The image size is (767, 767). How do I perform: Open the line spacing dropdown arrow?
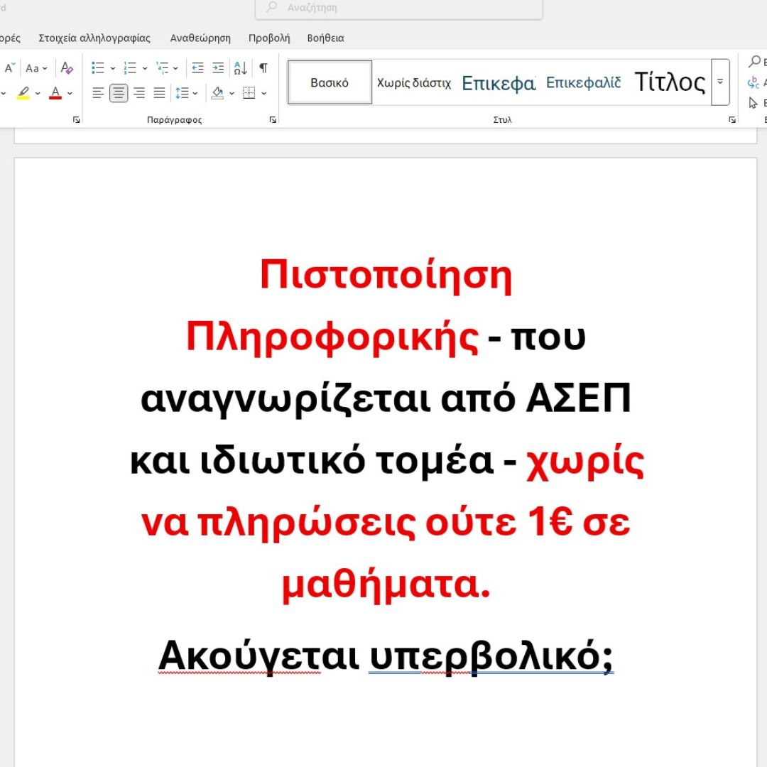pos(195,93)
